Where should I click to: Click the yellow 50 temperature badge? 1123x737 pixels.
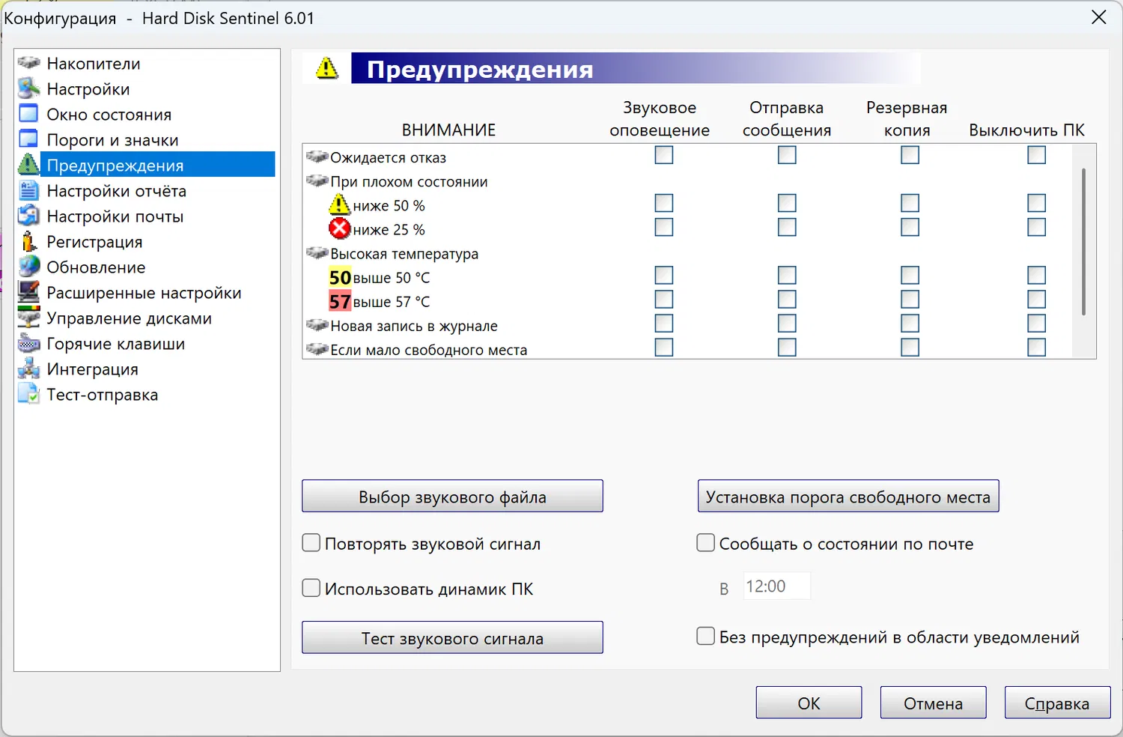[x=340, y=277]
